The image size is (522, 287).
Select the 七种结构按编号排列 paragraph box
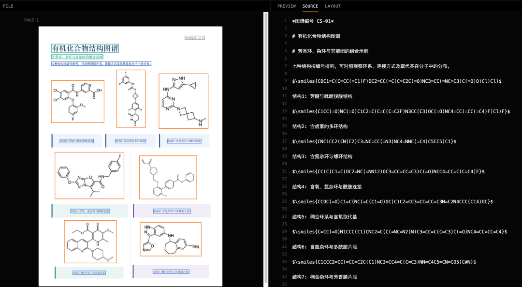point(101,64)
